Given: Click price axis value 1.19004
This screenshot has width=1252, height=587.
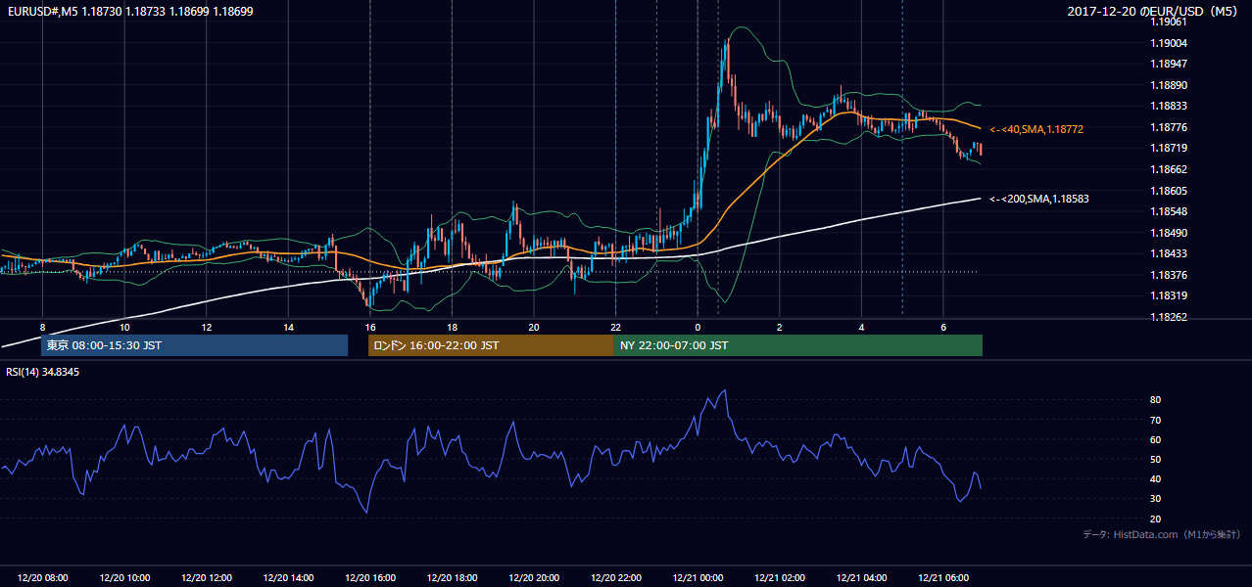Looking at the screenshot, I should pos(1169,43).
